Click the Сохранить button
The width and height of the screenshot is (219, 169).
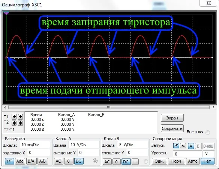(172, 128)
